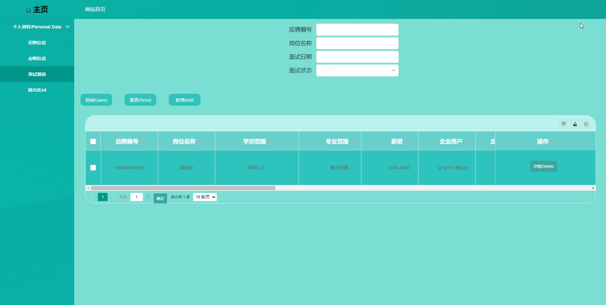Screen dimensions: 606x305
Task: Open the 面试状态 dropdown
Action: pyautogui.click(x=357, y=70)
